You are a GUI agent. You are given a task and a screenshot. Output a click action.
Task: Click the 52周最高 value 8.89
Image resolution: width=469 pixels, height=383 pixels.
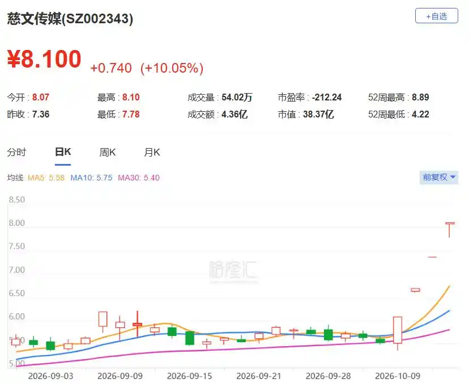[x=420, y=97]
